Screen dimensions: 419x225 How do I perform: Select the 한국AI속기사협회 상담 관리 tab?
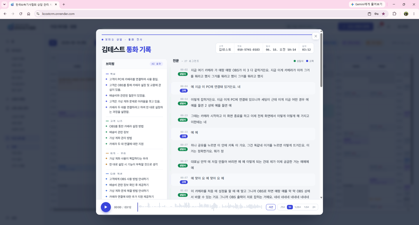point(34,4)
